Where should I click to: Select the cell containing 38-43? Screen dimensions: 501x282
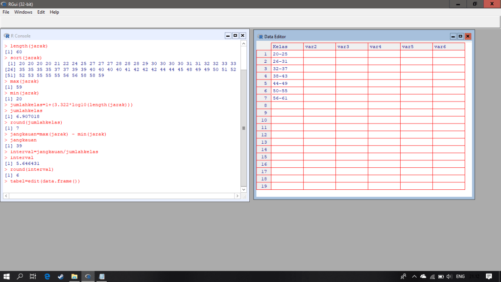point(287,76)
